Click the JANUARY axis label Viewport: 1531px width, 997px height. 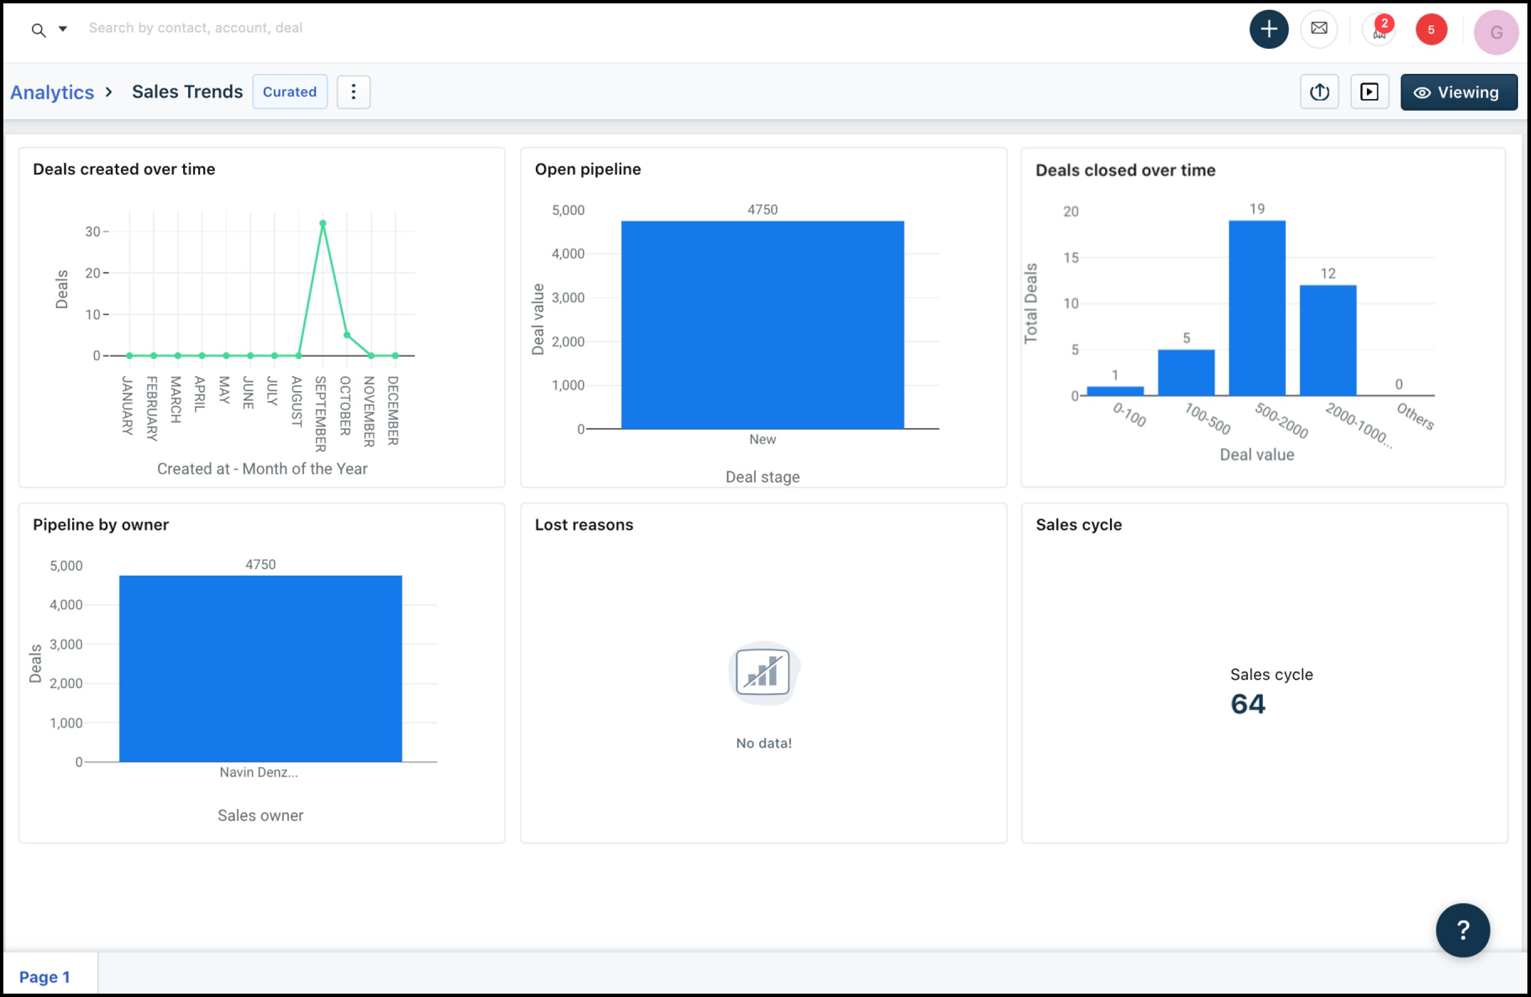128,406
